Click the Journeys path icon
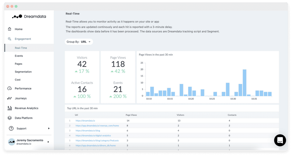The height and width of the screenshot is (156, 292). (9, 98)
